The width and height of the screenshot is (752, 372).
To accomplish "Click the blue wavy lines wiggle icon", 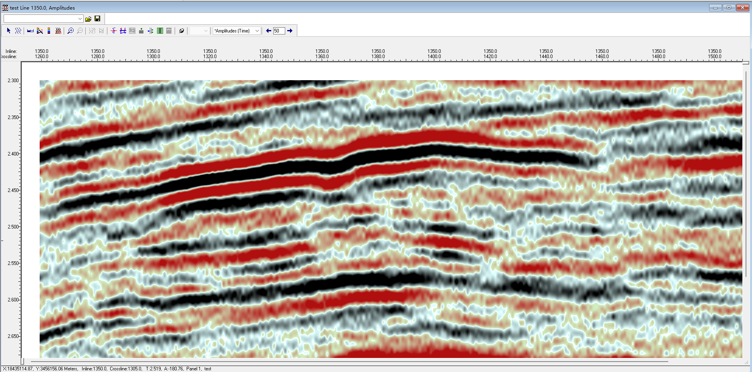I will (x=18, y=30).
